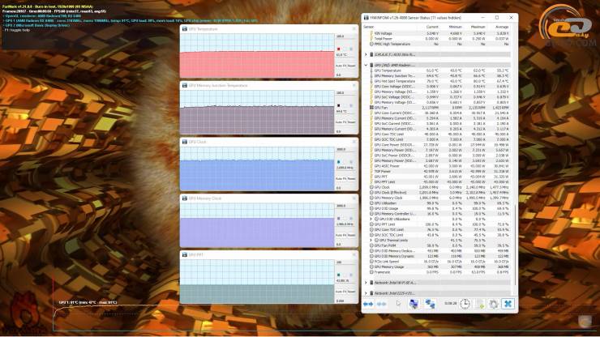Screen dimensions: 600x337
Task: Select the GPU Fan sensor row
Action: [439, 108]
